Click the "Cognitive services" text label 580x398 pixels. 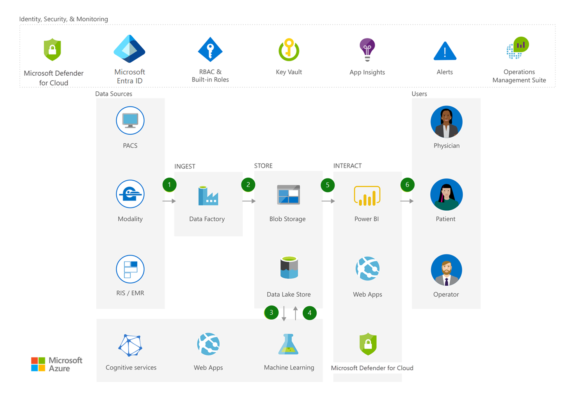point(131,368)
